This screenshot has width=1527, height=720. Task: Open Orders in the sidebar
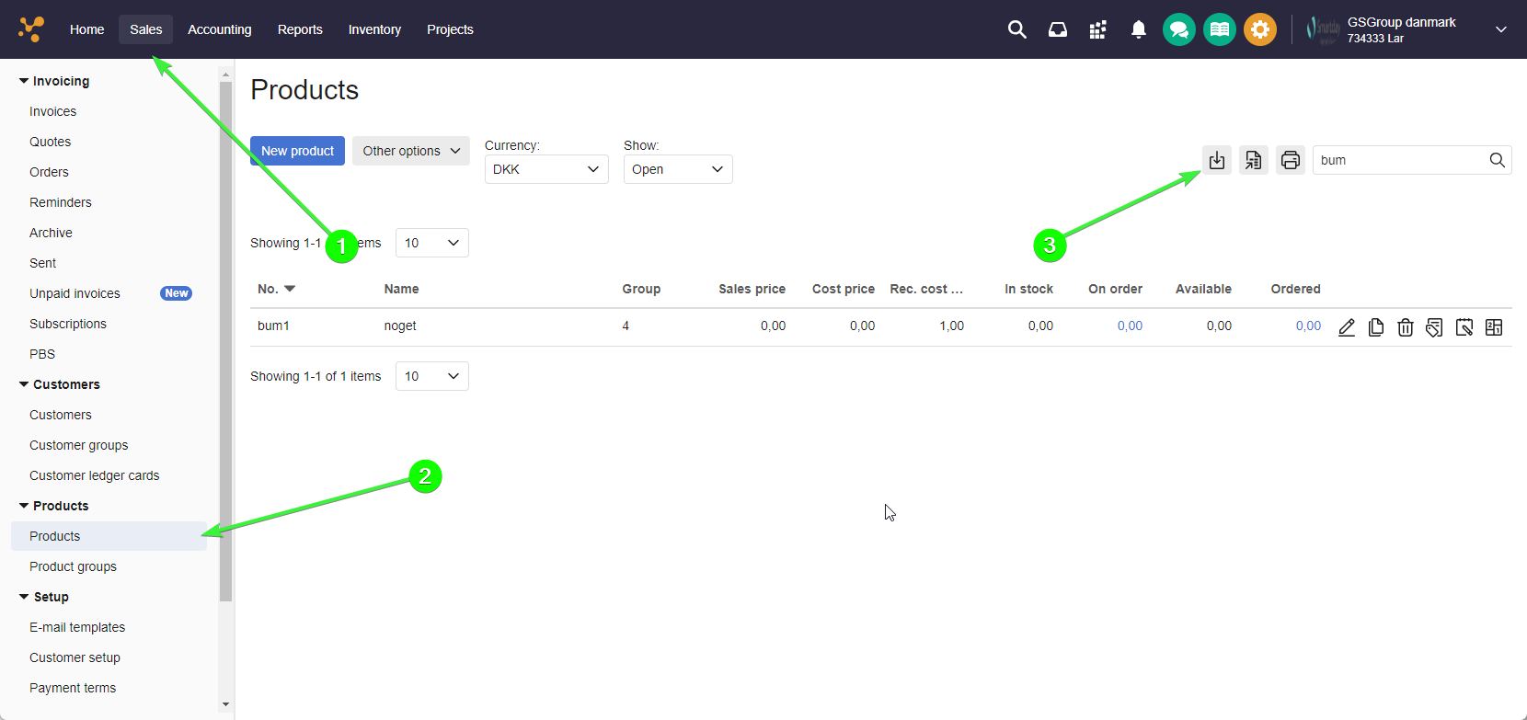pyautogui.click(x=49, y=172)
